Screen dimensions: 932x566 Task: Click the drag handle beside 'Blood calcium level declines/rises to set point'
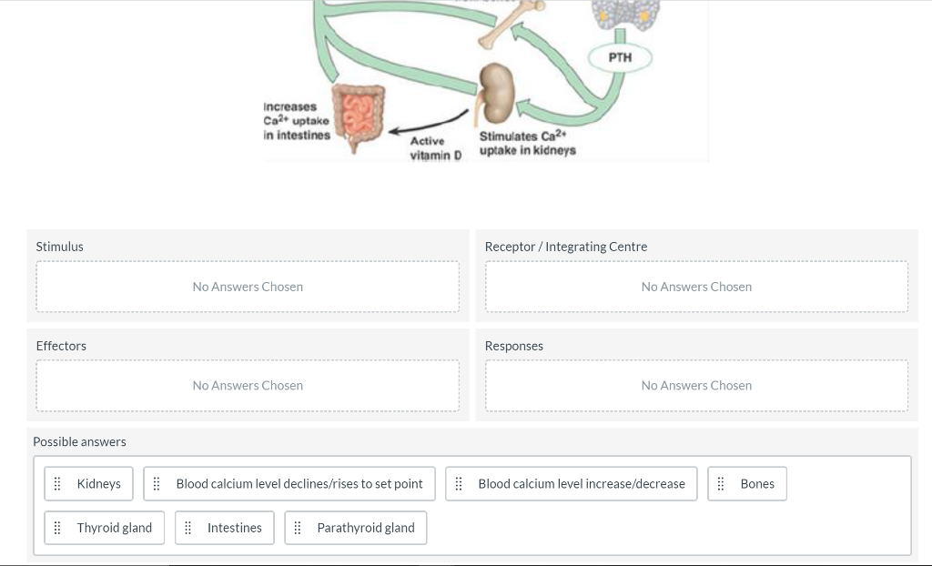click(157, 483)
